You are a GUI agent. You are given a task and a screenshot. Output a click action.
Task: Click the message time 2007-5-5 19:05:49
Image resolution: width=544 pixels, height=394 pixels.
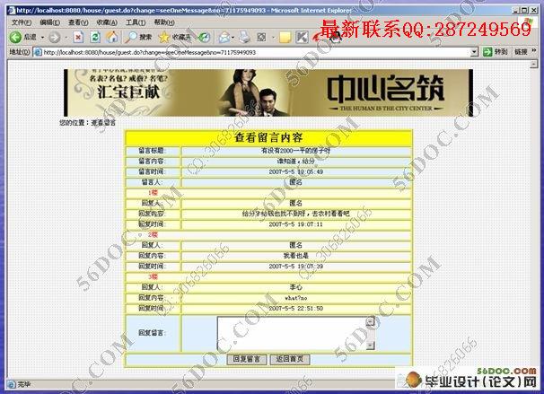click(x=296, y=171)
